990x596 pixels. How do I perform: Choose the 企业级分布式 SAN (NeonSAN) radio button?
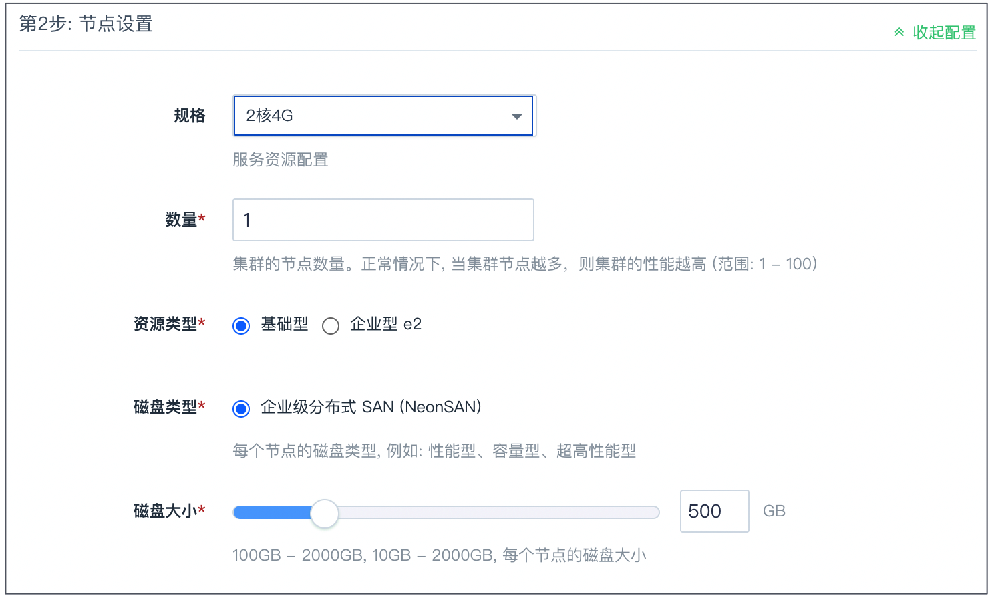pyautogui.click(x=241, y=409)
